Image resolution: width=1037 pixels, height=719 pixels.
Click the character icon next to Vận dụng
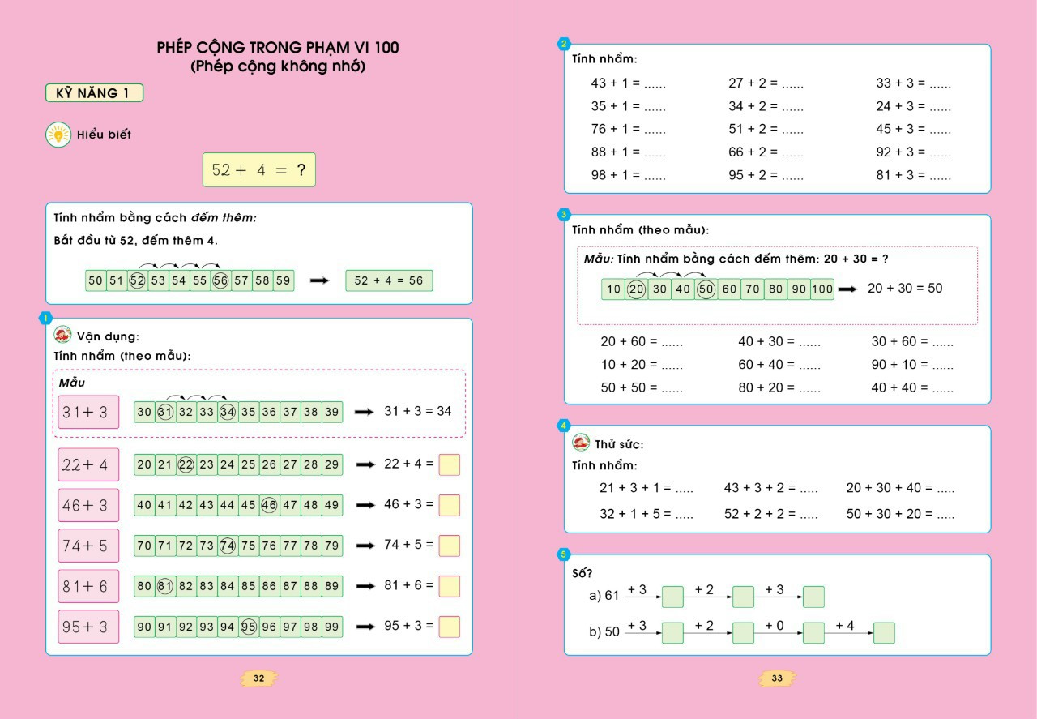click(x=62, y=335)
